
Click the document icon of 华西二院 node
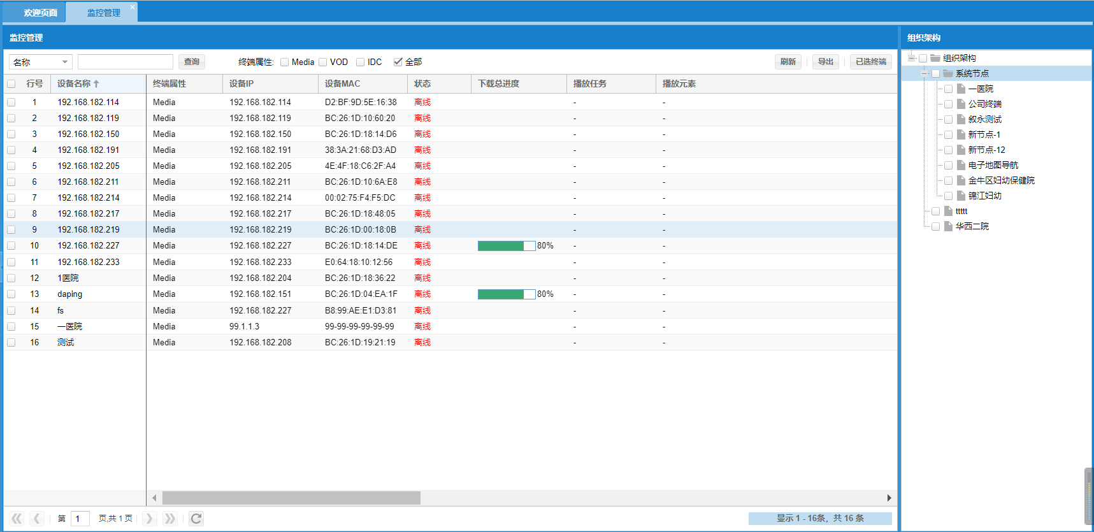tap(948, 226)
